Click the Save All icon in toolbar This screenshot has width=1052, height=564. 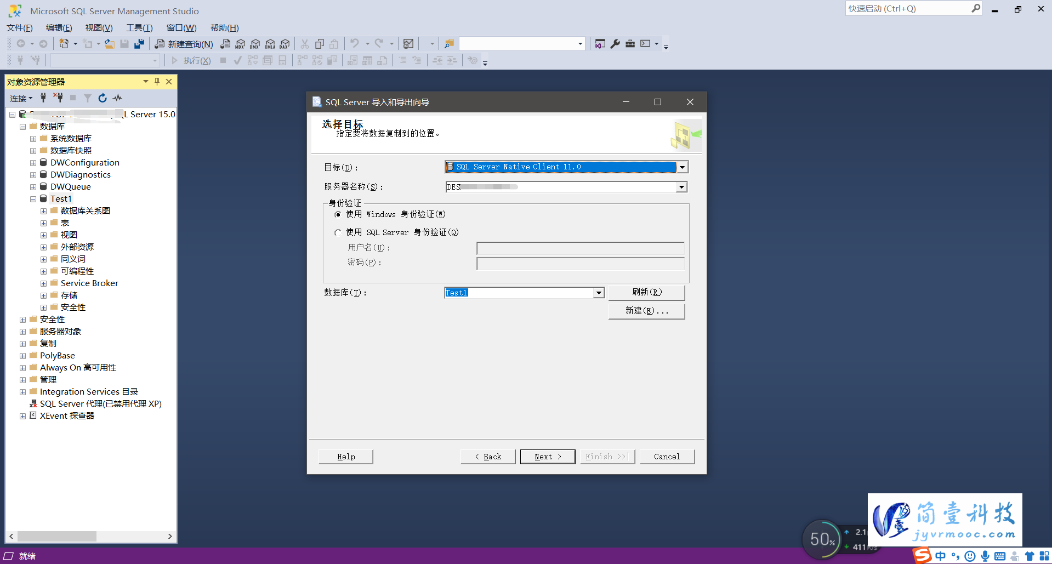139,44
